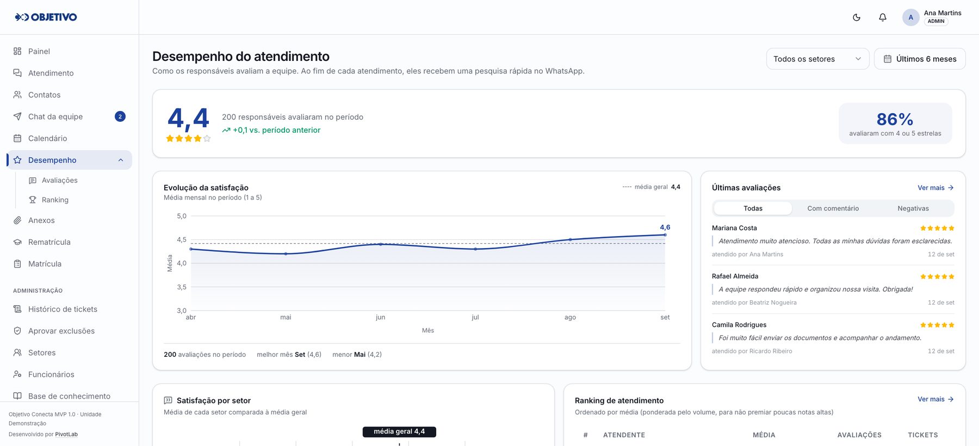Screen dimensions: 979x446
Task: Click Camila Rodrigues's review
Action: (833, 338)
